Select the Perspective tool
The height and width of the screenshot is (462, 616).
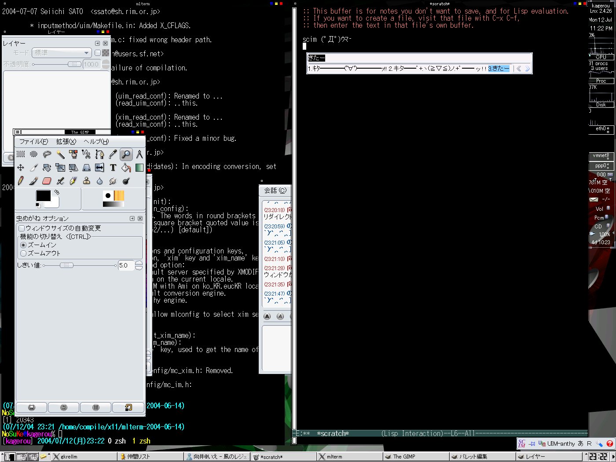pos(87,168)
